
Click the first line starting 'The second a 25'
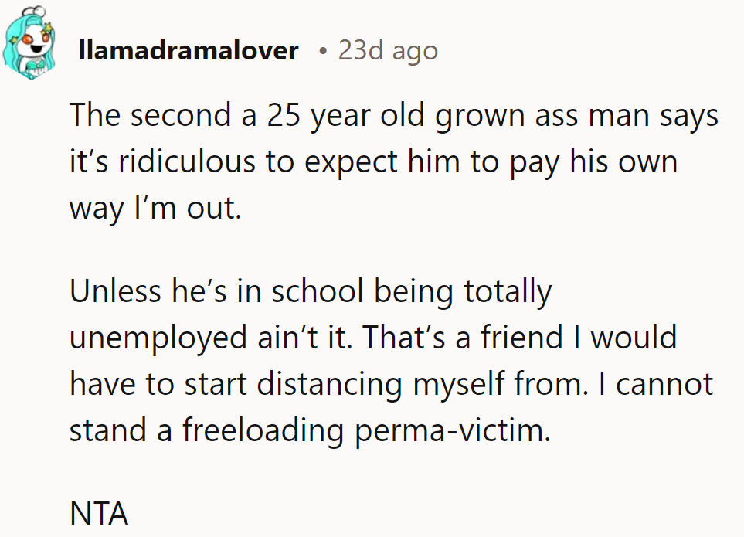click(394, 117)
